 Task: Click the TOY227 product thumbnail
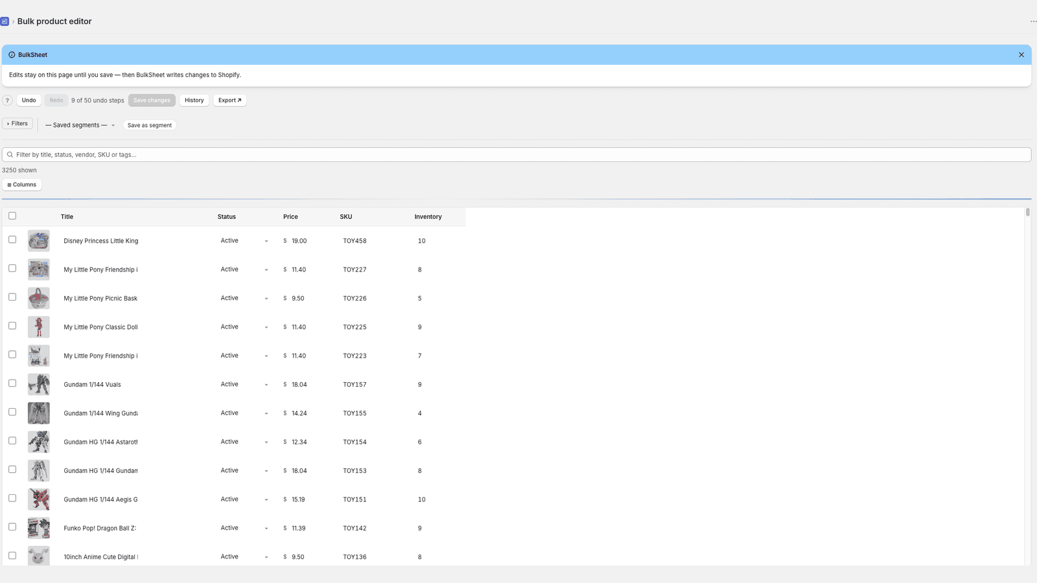(39, 269)
